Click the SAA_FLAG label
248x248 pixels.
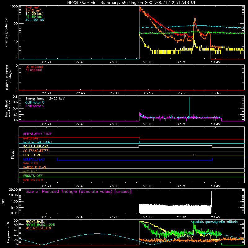(30, 163)
